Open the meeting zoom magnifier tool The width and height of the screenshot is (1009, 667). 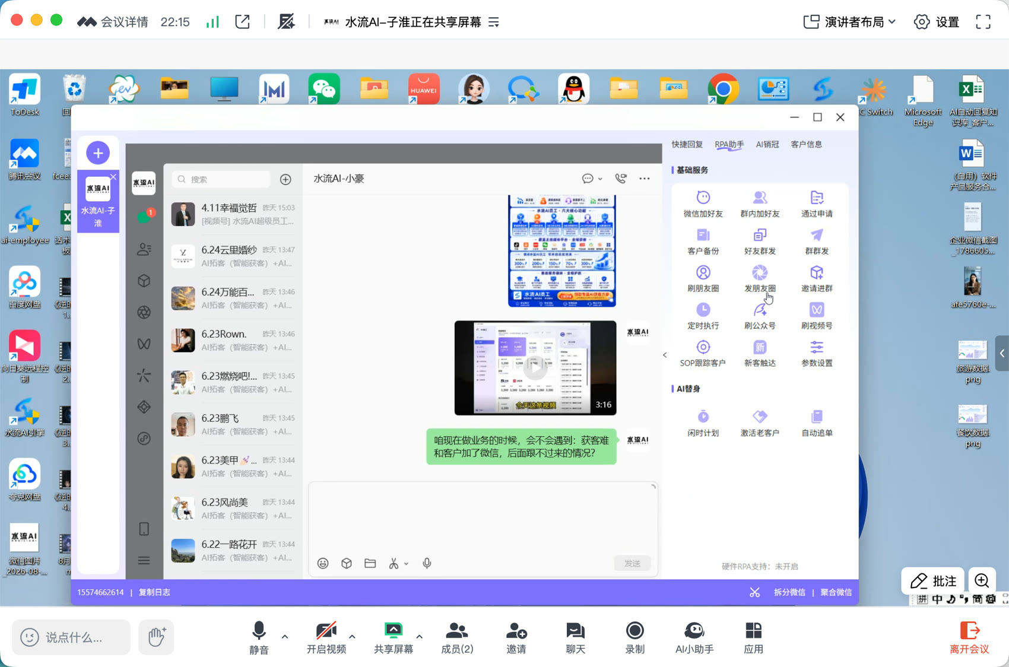click(x=982, y=580)
